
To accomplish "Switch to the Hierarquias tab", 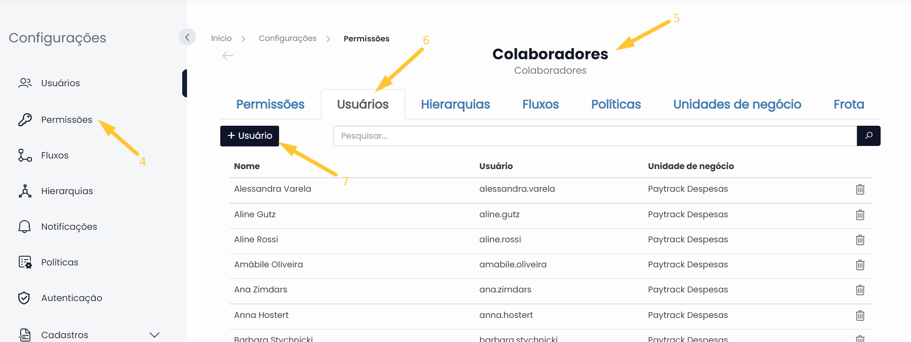I will [455, 104].
